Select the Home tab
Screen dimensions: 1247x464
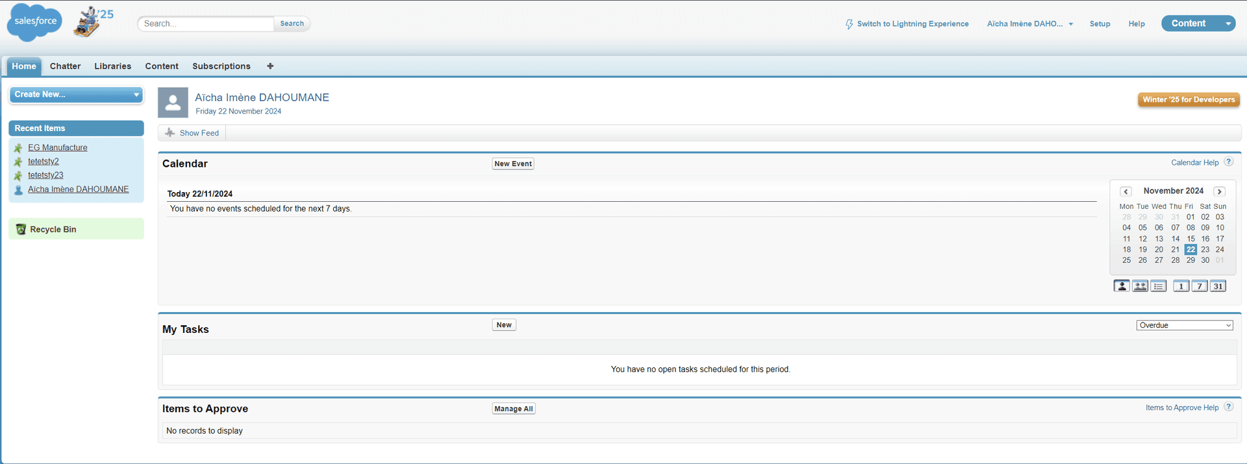pyautogui.click(x=24, y=66)
